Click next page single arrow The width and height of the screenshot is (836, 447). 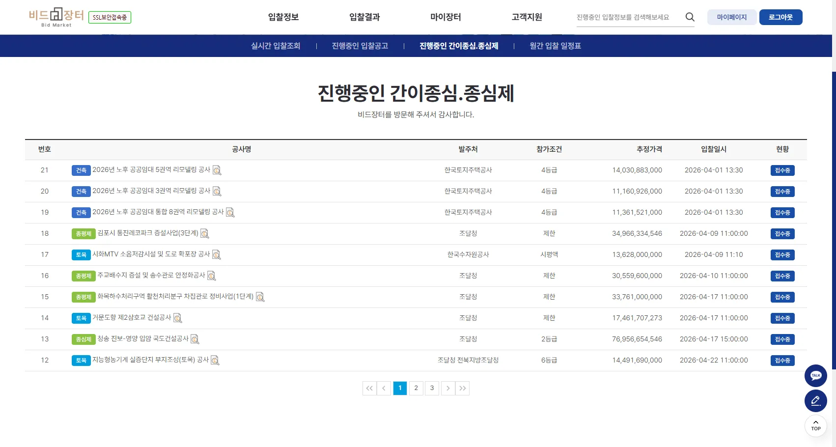pyautogui.click(x=448, y=388)
